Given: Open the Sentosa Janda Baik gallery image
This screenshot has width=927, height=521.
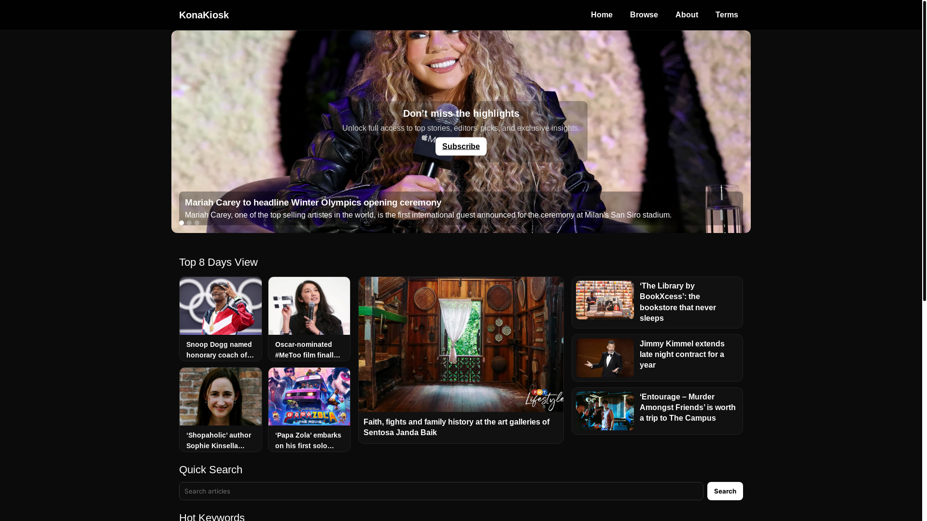Looking at the screenshot, I should pyautogui.click(x=461, y=344).
